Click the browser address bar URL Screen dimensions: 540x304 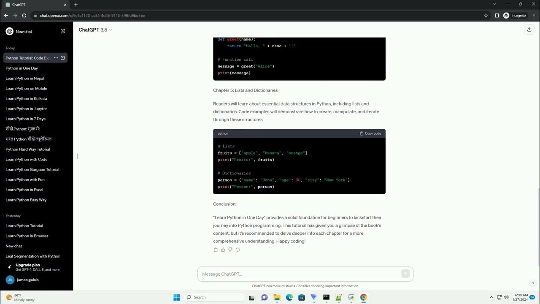tap(92, 15)
